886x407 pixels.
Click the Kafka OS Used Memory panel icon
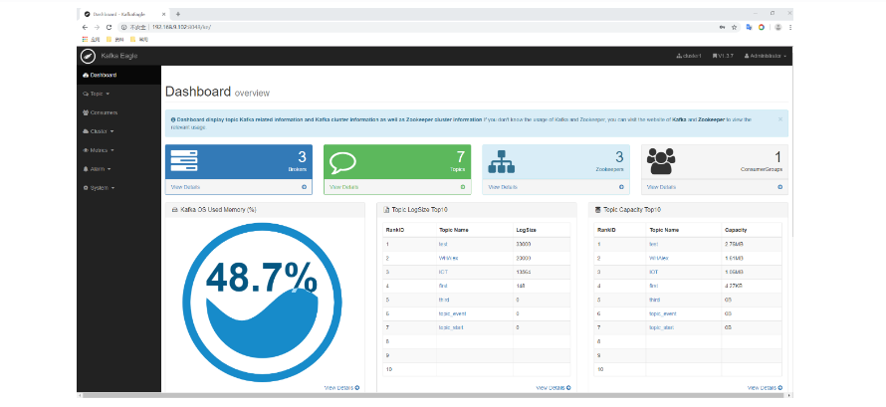pos(174,209)
